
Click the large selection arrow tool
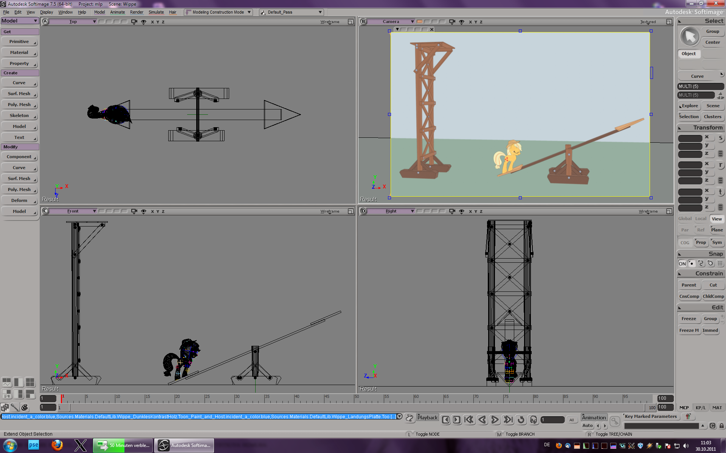pyautogui.click(x=690, y=37)
